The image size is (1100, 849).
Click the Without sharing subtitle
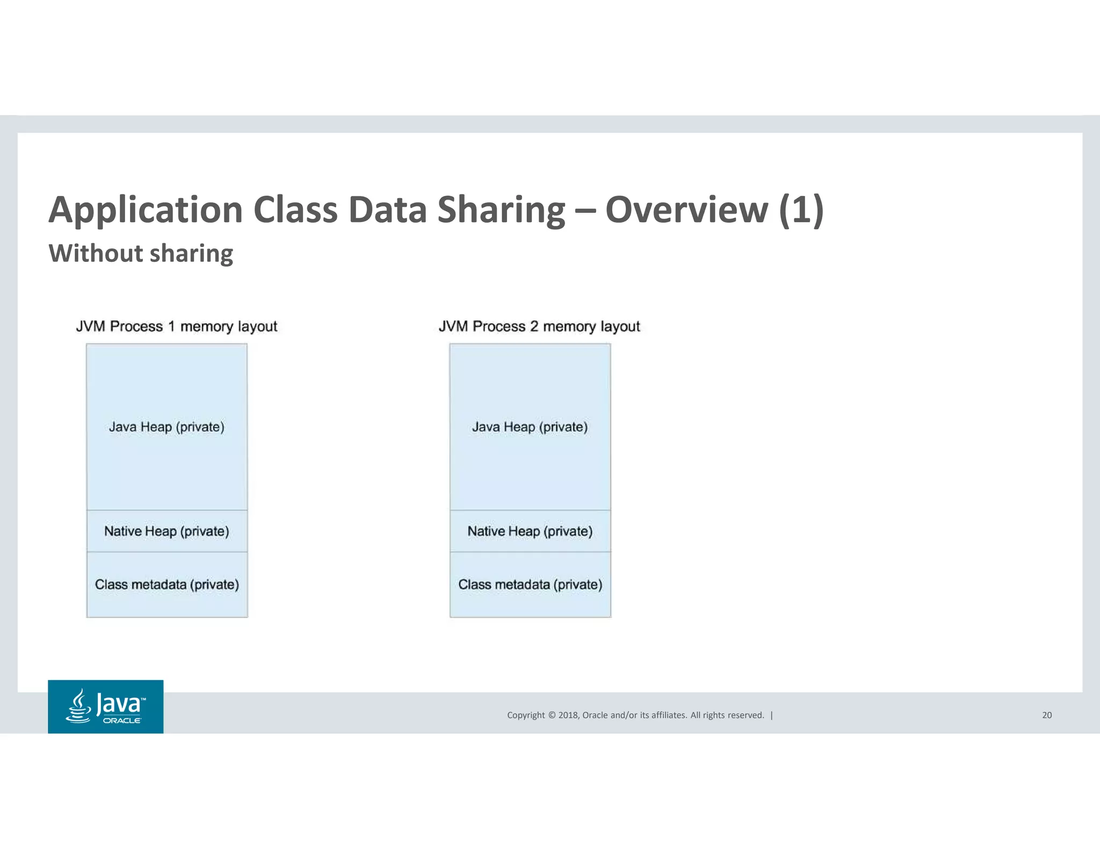pyautogui.click(x=141, y=253)
